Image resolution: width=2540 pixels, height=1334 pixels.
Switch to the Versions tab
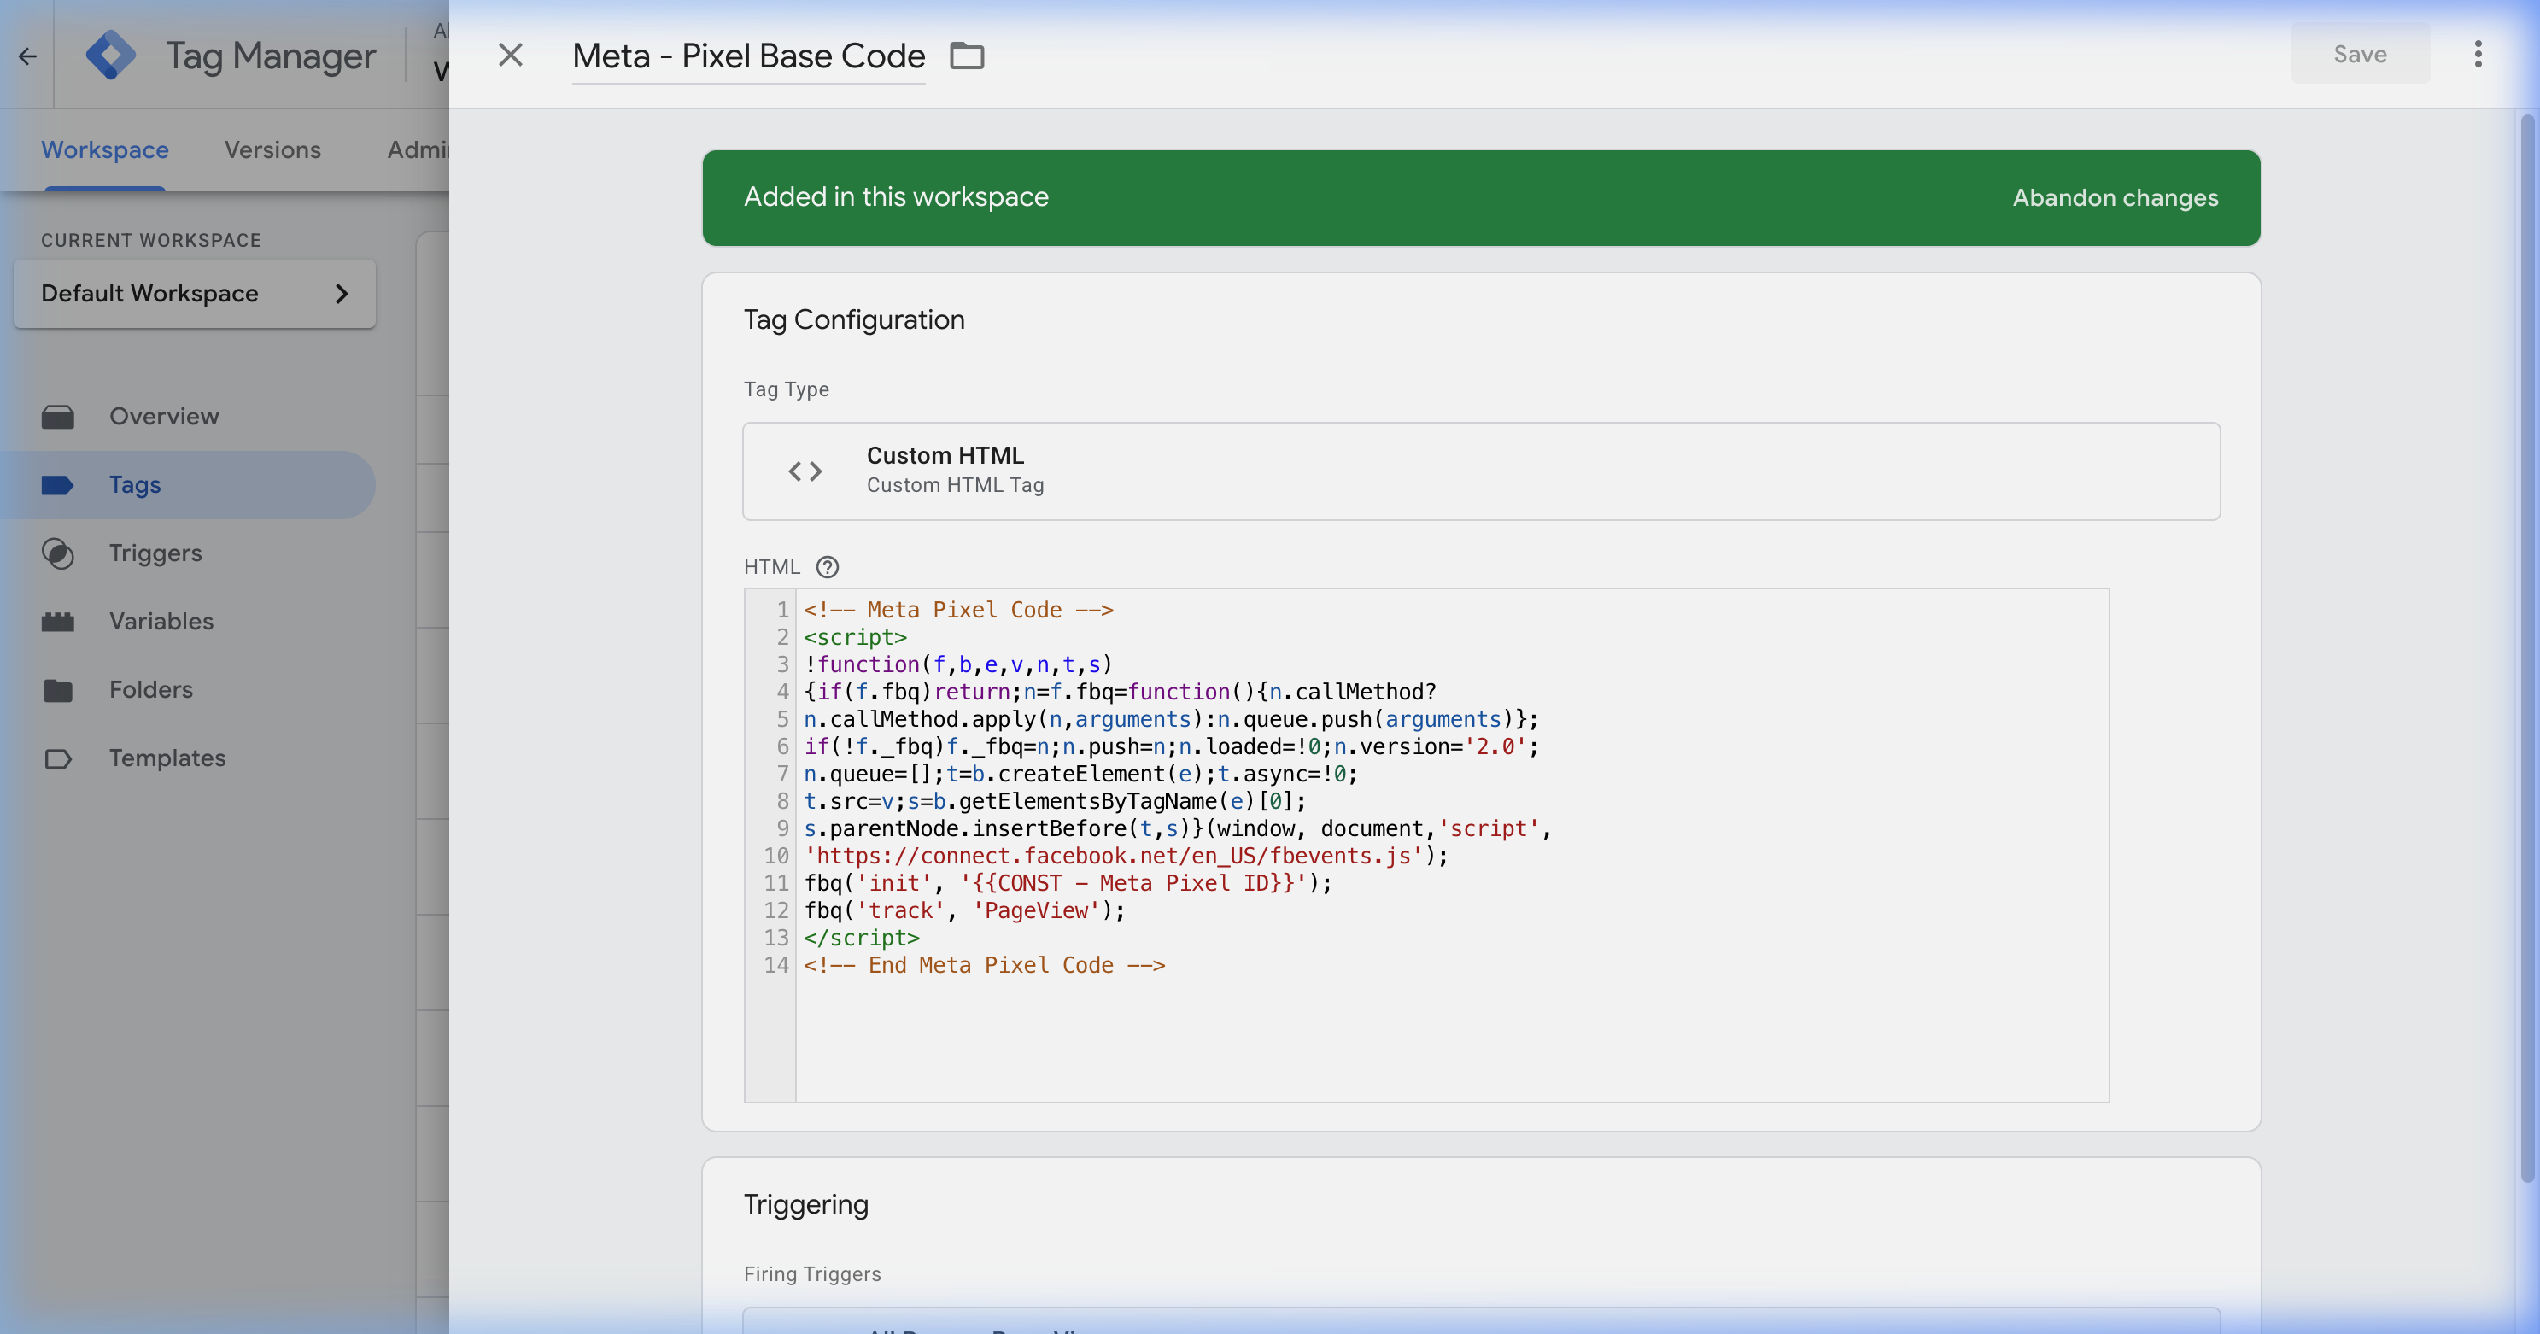pos(272,149)
